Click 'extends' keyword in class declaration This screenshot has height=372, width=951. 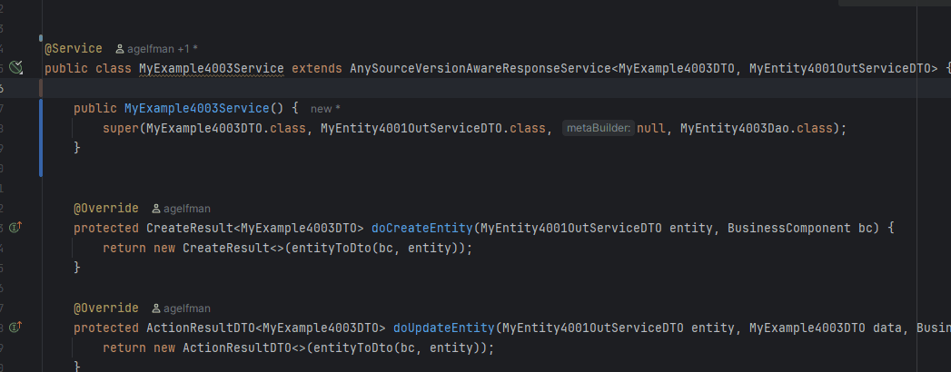(x=317, y=68)
